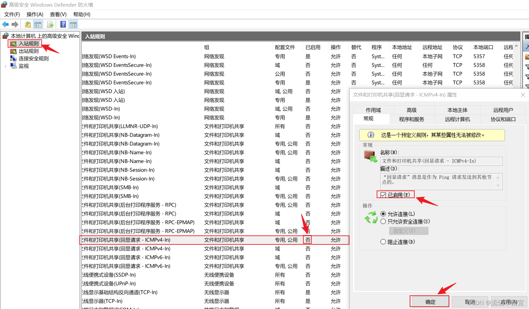The height and width of the screenshot is (309, 529).
Task: Click the firewall globe icon of the root node
Action: [x=5, y=36]
